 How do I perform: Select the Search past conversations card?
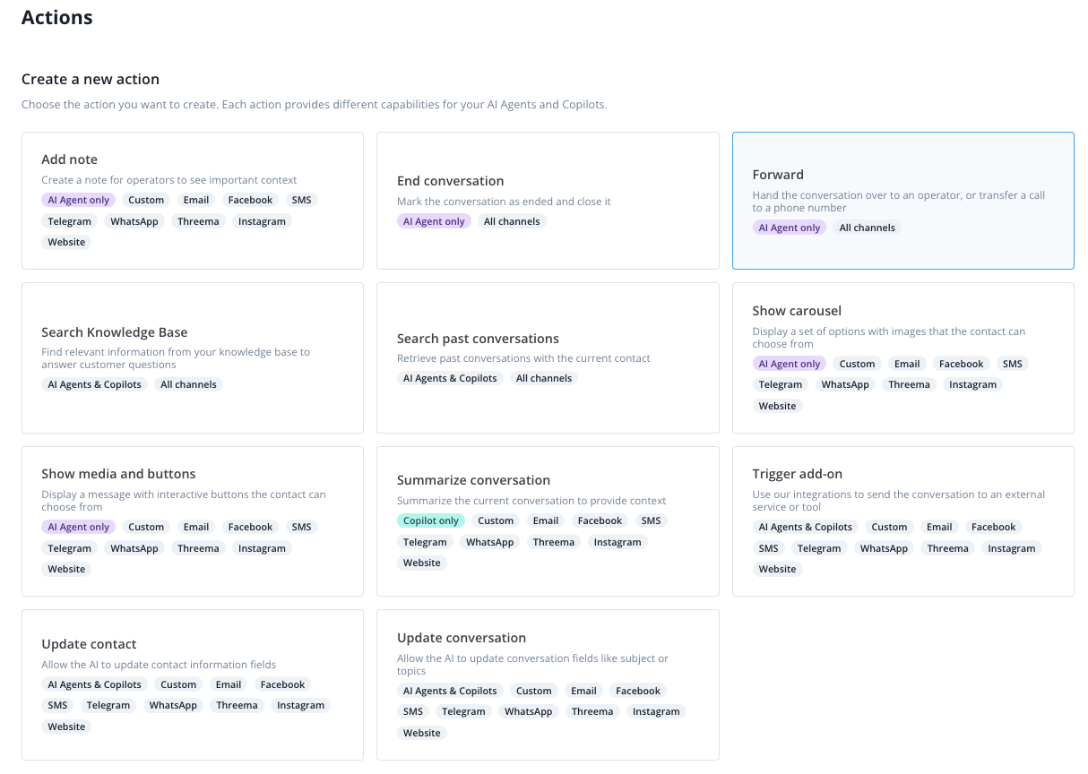548,358
